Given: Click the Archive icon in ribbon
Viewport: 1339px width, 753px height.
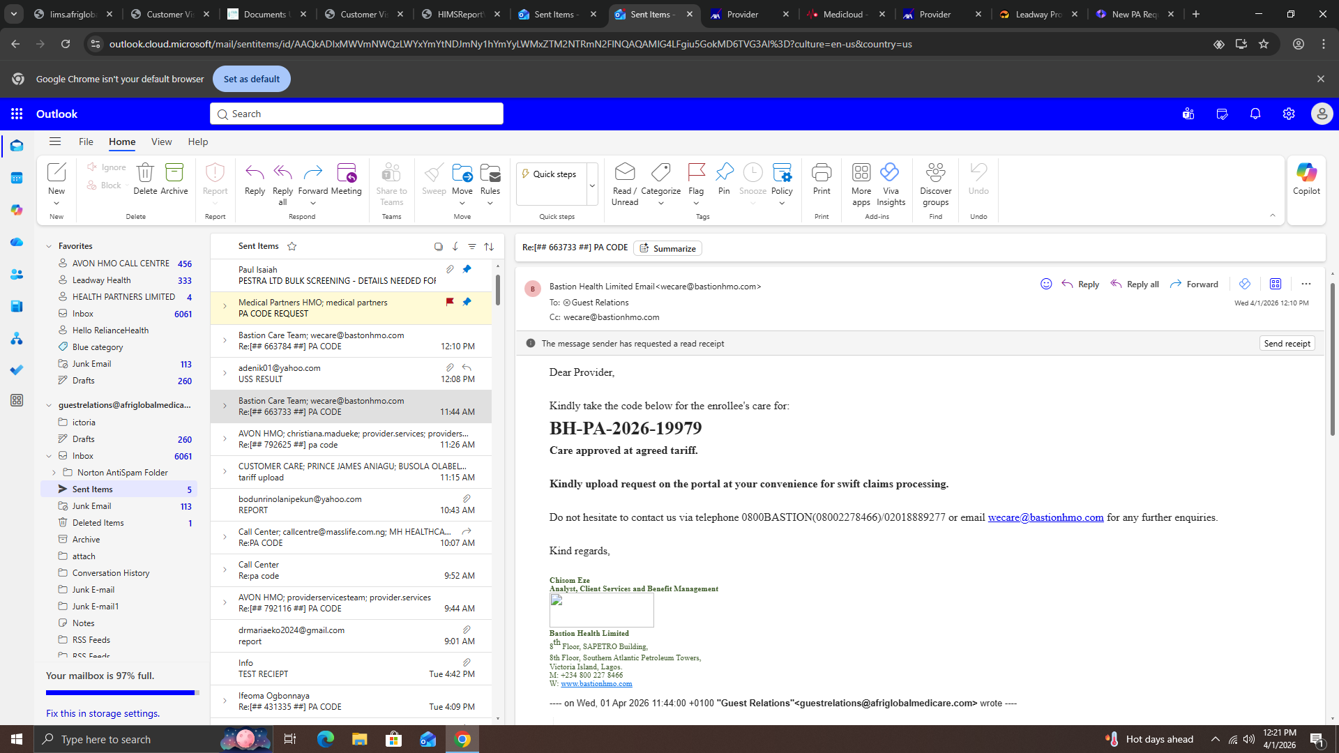Looking at the screenshot, I should pyautogui.click(x=174, y=172).
